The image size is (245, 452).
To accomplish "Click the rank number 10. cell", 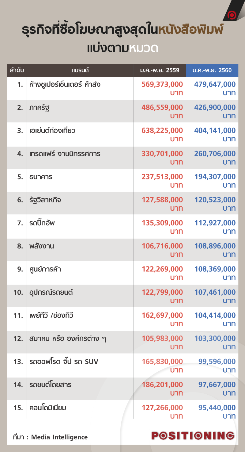I will (18, 293).
